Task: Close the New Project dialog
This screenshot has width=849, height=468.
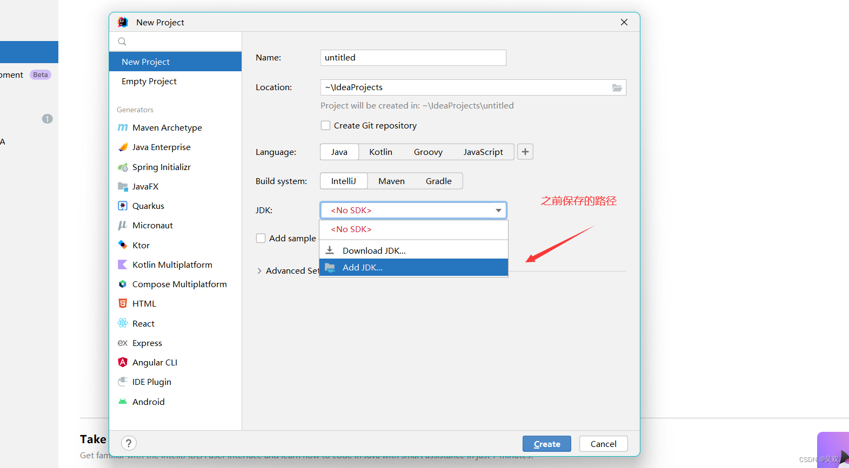Action: pos(624,22)
